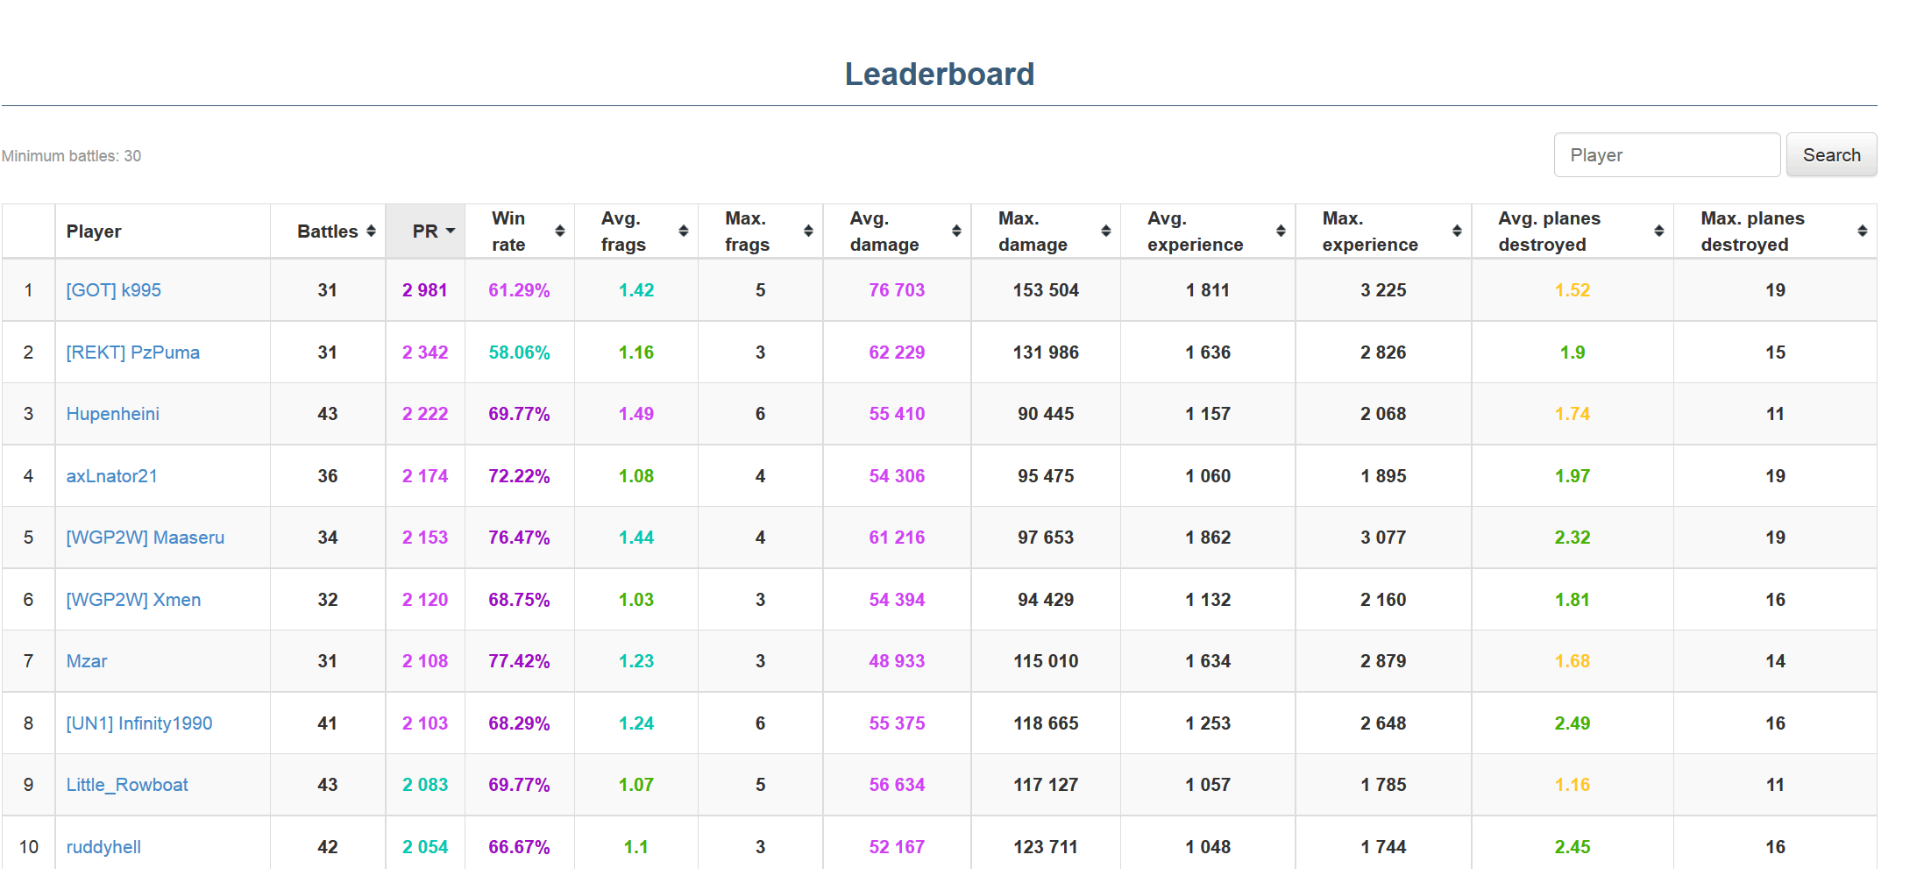The height and width of the screenshot is (869, 1931).
Task: Open Little_Rowboat player profile
Action: [x=127, y=785]
